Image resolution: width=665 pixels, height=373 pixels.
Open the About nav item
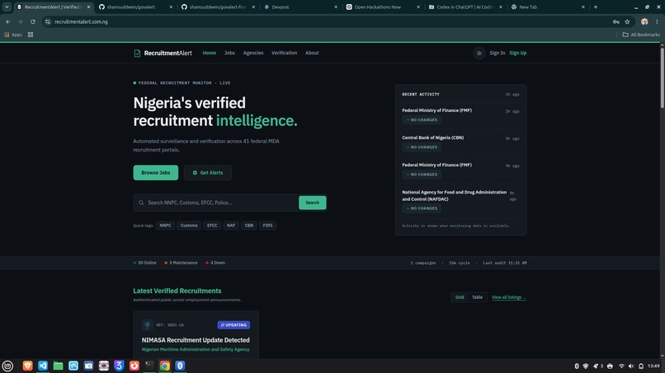(312, 53)
